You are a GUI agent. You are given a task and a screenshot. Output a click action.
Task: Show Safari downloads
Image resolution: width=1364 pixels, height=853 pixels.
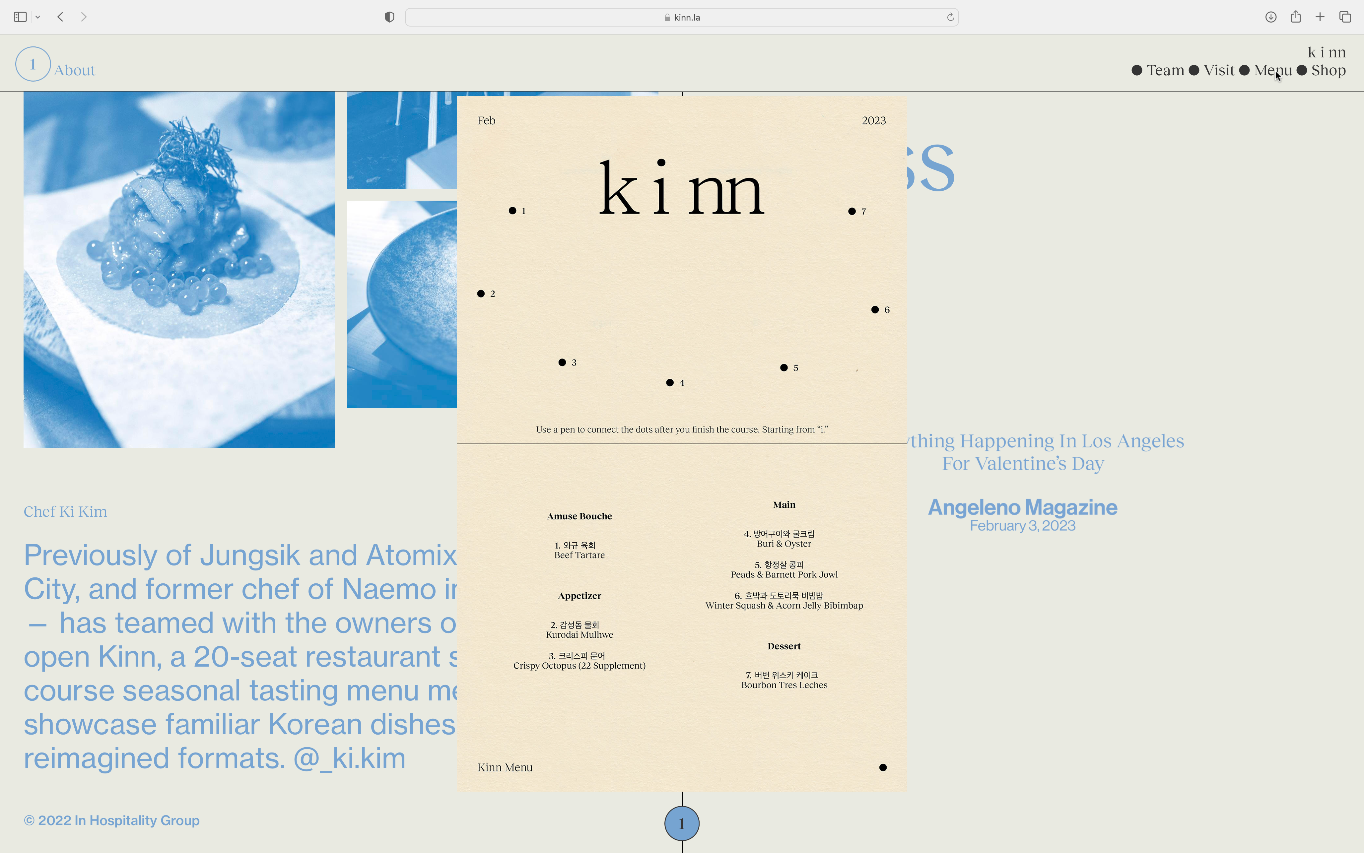[1271, 17]
